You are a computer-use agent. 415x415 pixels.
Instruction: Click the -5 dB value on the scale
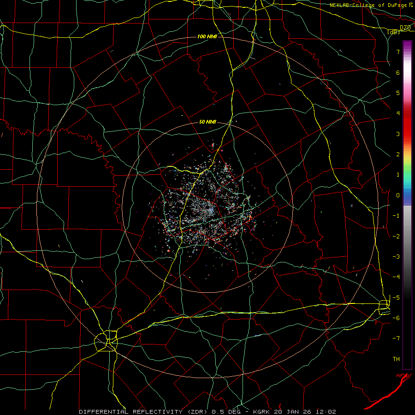tap(396, 297)
